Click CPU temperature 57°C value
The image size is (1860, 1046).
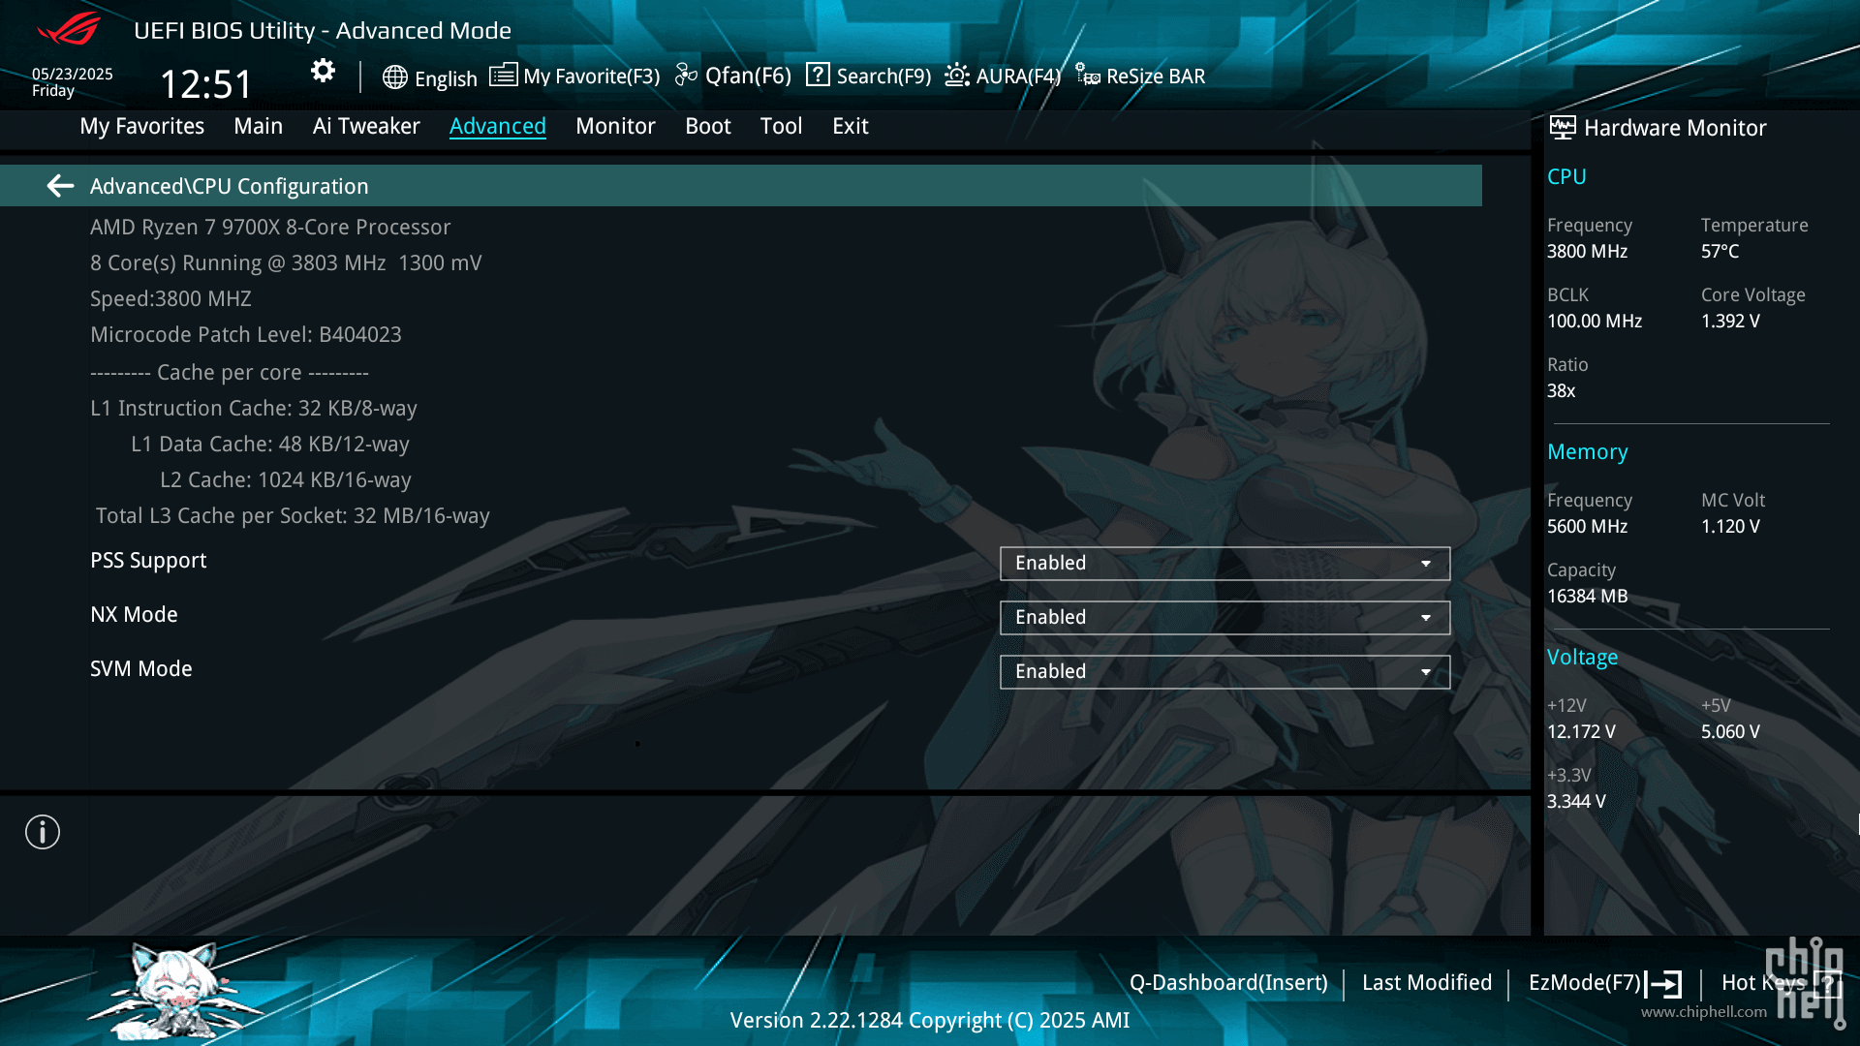click(x=1720, y=252)
